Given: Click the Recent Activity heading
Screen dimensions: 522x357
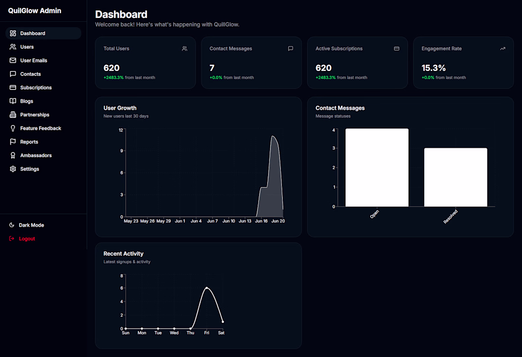Looking at the screenshot, I should 123,254.
